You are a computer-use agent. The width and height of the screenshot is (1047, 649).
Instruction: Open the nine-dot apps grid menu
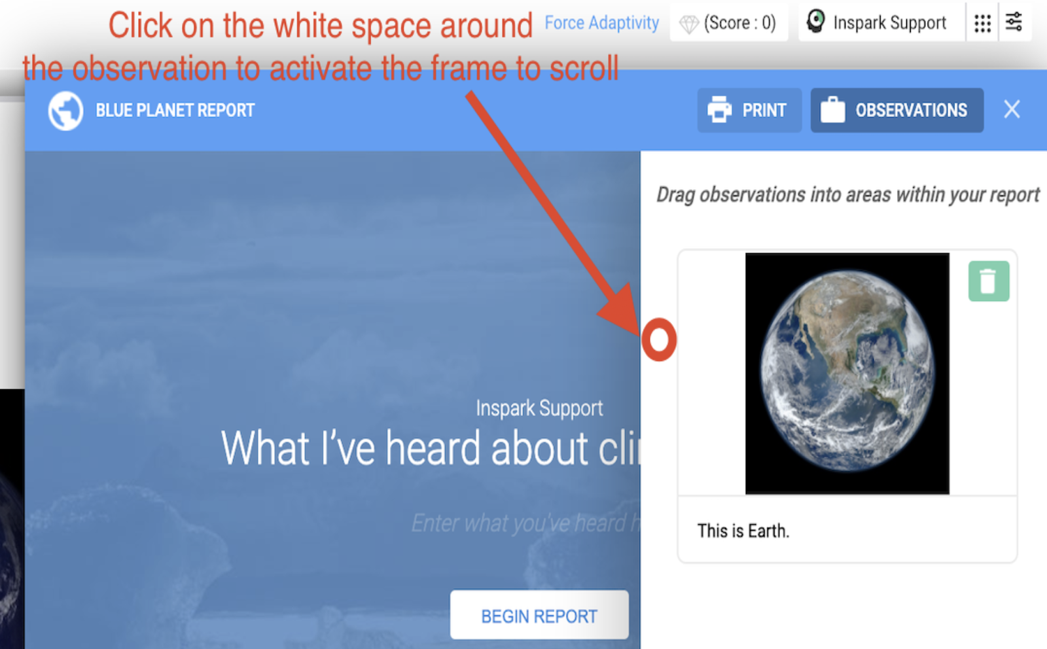pyautogui.click(x=982, y=24)
